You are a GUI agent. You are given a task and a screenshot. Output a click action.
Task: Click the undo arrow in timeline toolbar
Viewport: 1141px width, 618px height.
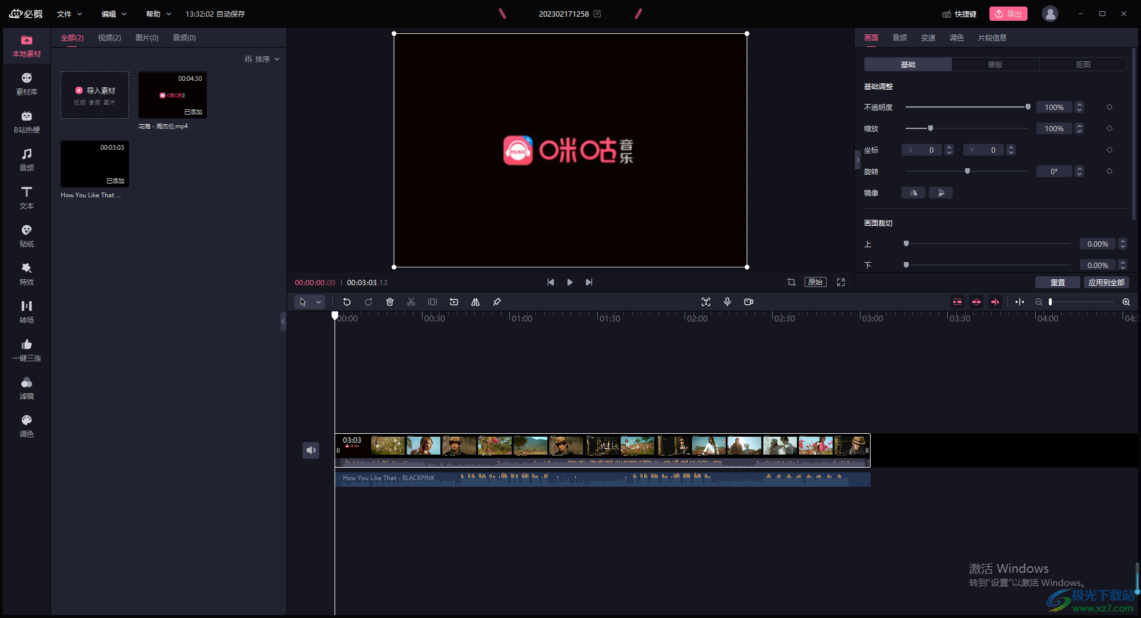coord(347,302)
